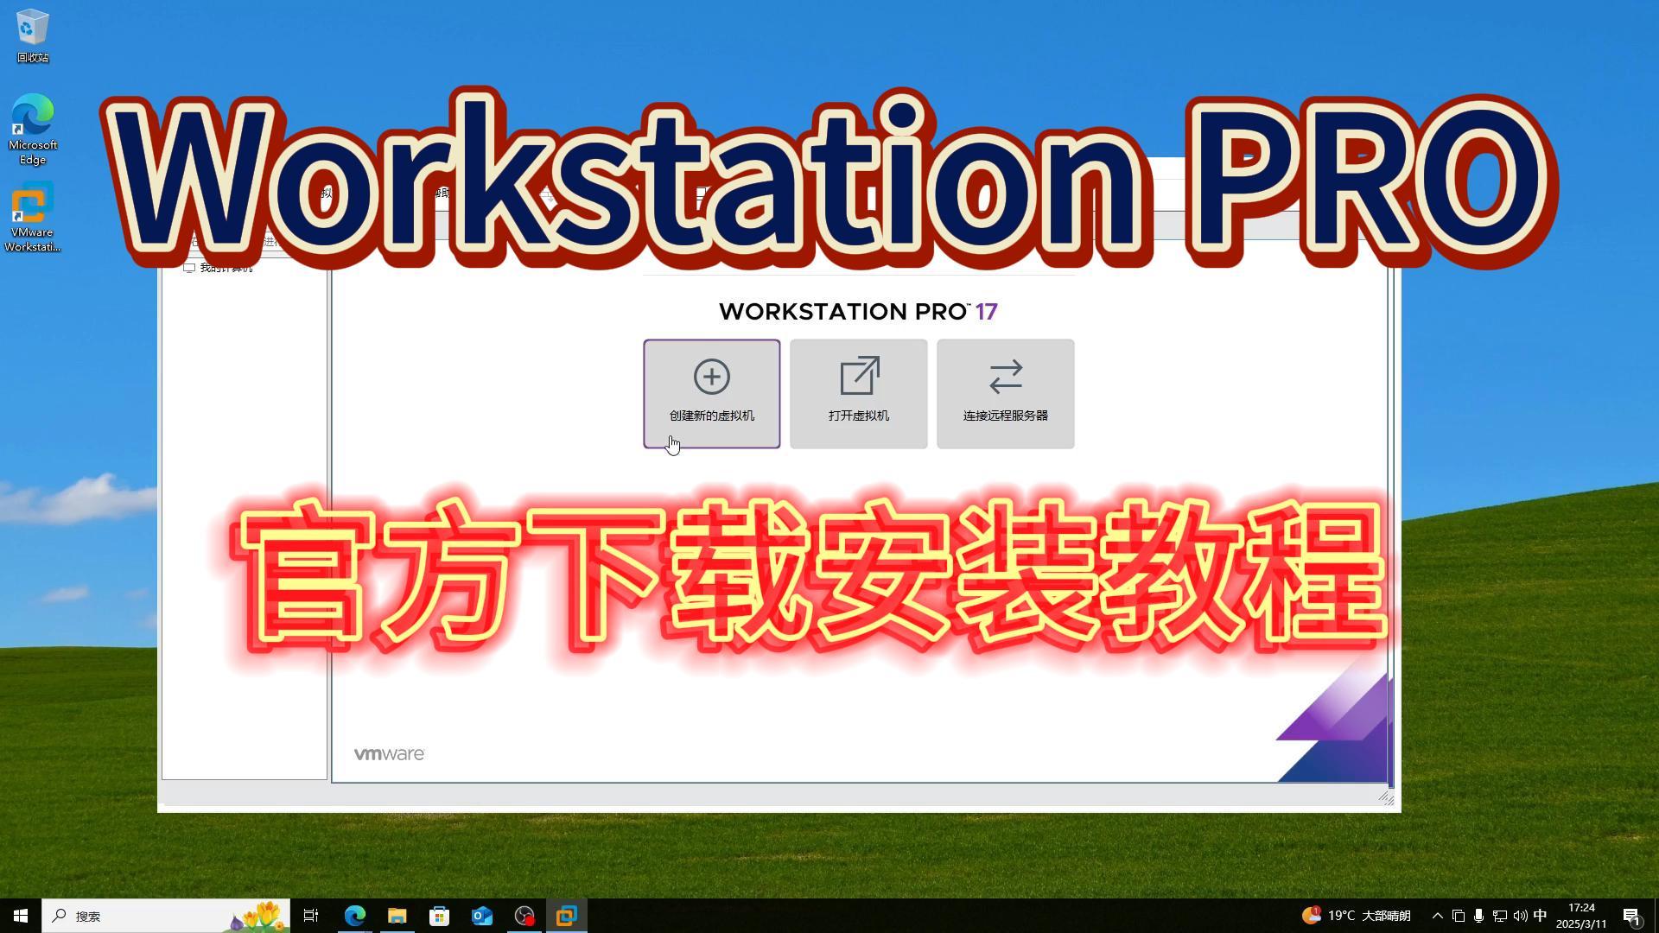1659x933 pixels.
Task: Open Outlook from the taskbar
Action: (481, 916)
